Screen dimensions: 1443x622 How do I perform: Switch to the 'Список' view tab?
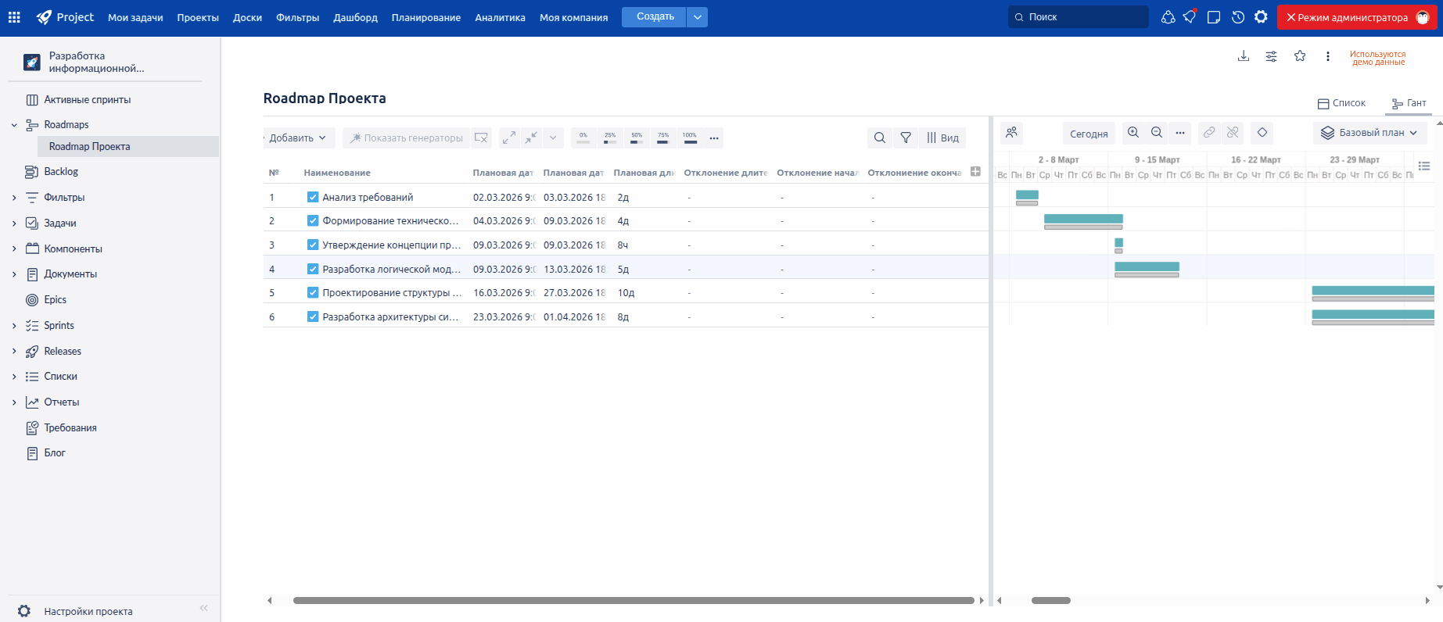click(x=1341, y=103)
